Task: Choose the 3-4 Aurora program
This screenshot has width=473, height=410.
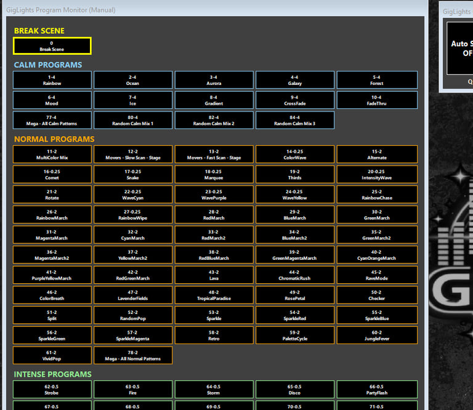Action: pos(214,80)
